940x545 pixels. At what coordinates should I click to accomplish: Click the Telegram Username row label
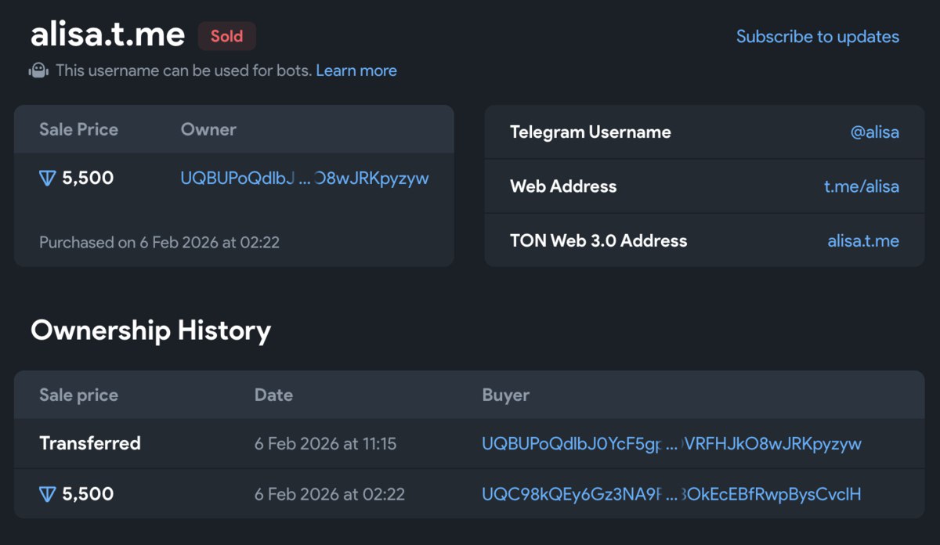coord(589,132)
